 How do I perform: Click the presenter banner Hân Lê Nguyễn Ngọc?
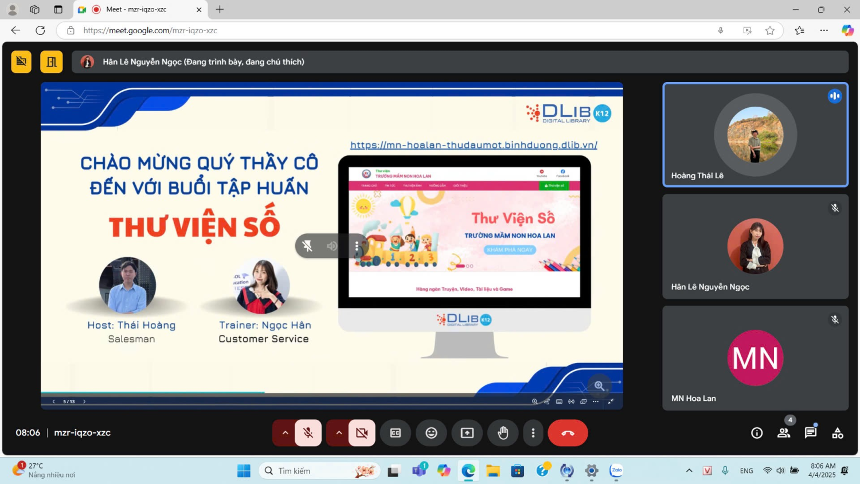pos(460,62)
